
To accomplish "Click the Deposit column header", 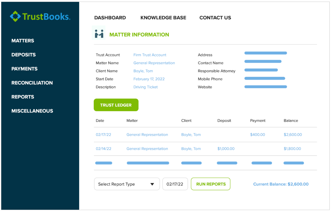I will point(224,121).
